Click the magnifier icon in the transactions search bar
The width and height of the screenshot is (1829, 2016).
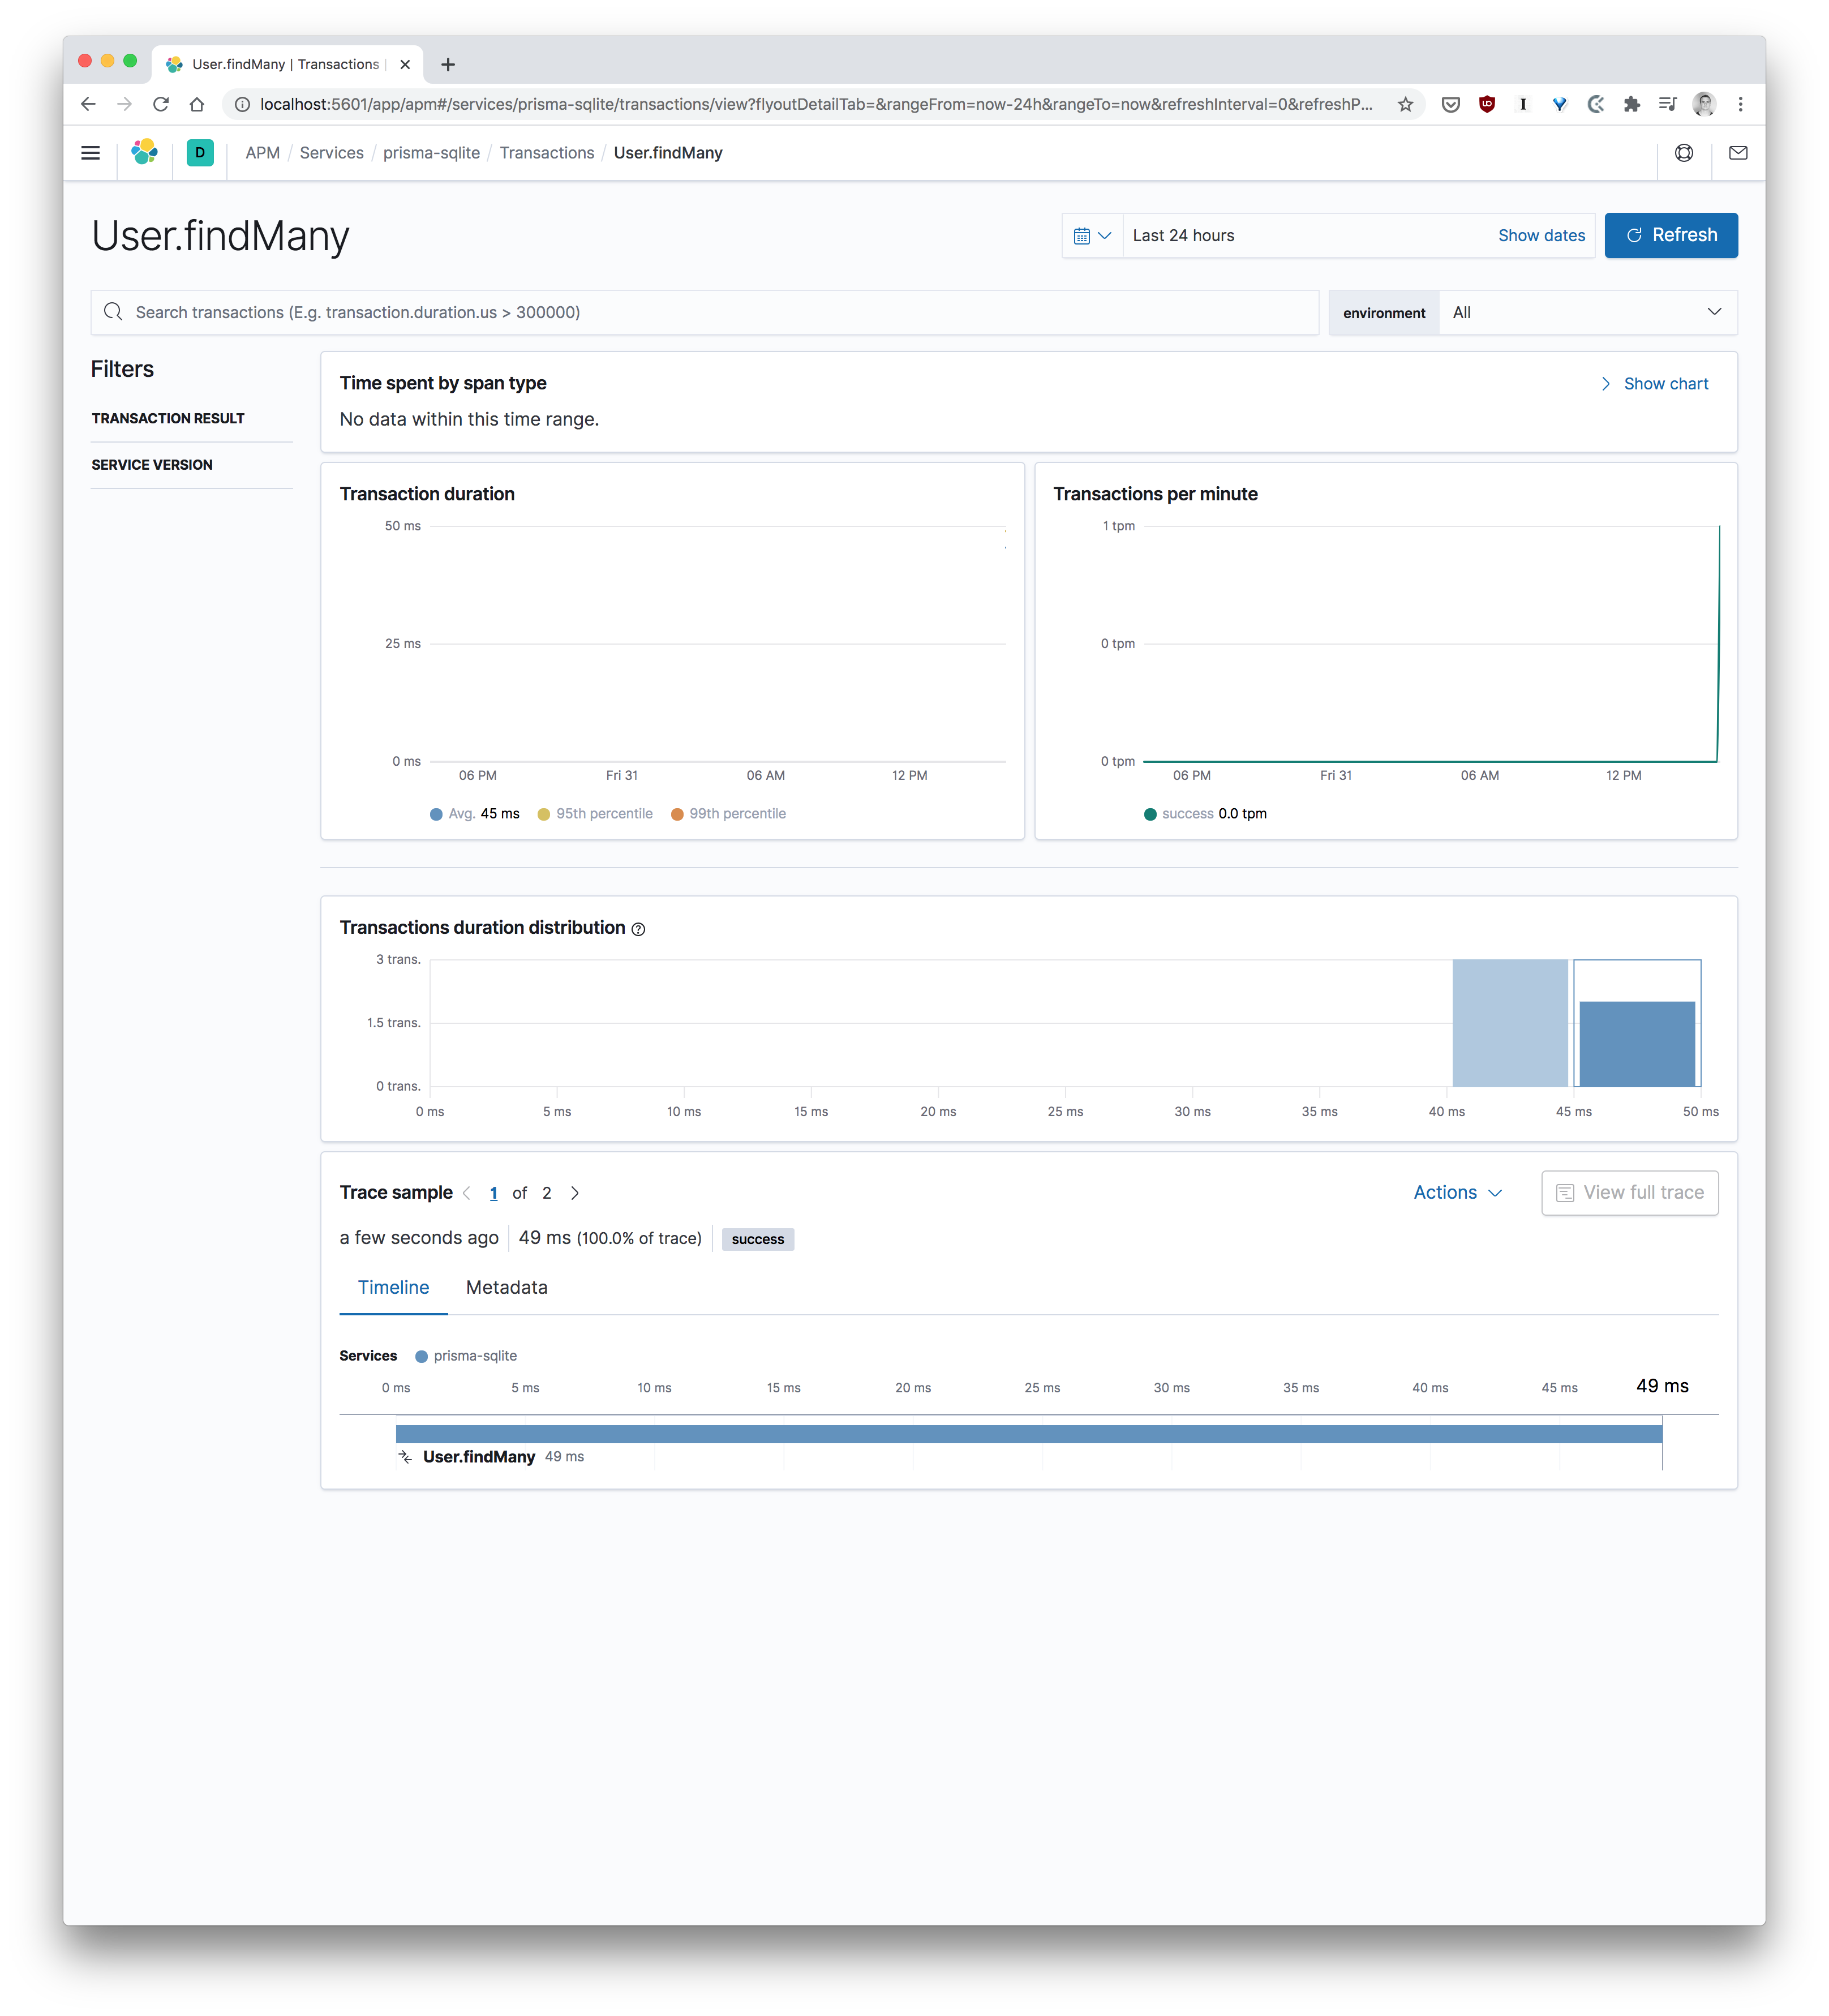coord(113,312)
